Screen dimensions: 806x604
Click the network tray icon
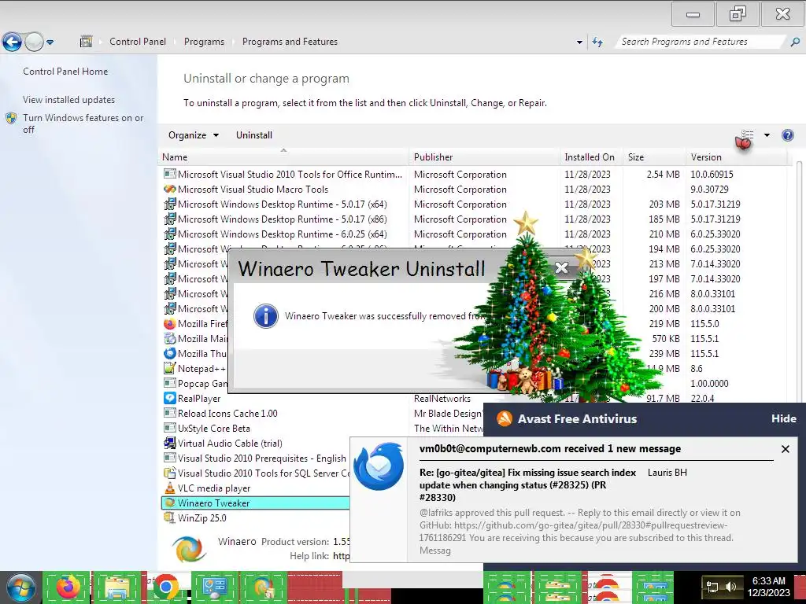pos(712,587)
